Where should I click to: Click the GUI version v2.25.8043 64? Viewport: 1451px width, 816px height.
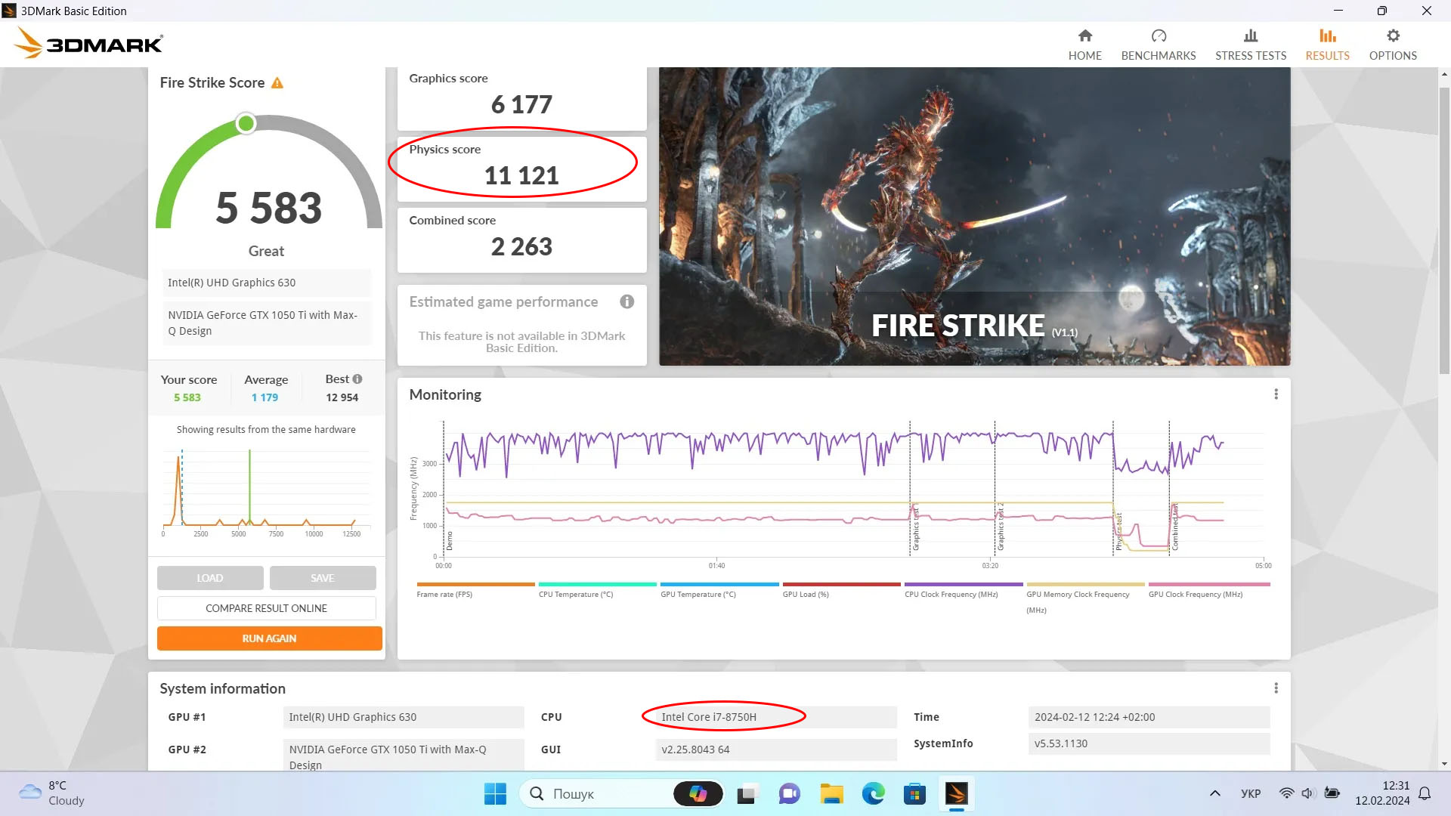(x=775, y=750)
